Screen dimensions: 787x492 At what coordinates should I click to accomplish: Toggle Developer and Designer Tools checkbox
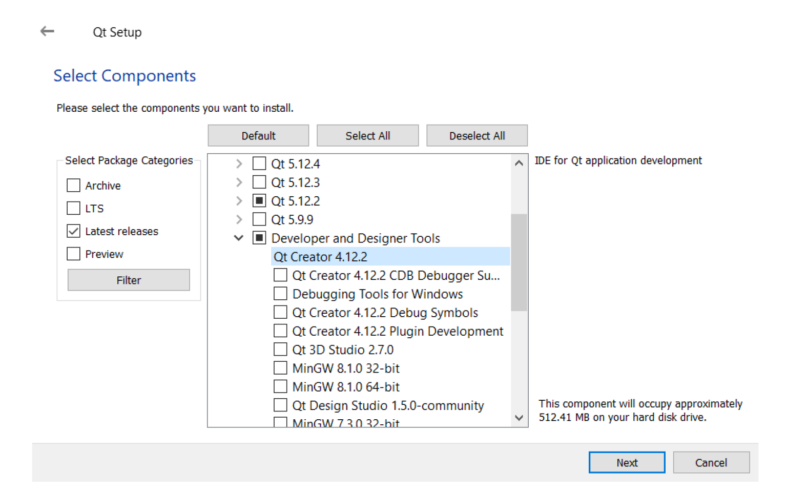[259, 238]
